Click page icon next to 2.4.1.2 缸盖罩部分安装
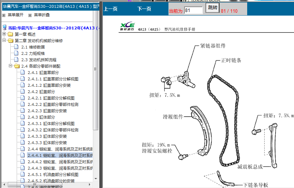This screenshot has width=294, height=188. click(x=23, y=85)
